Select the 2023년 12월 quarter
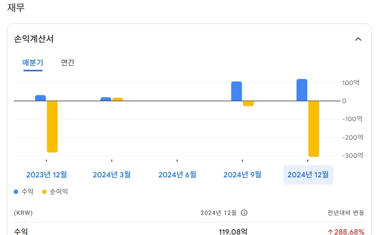Image resolution: width=387 pixels, height=235 pixels. click(46, 175)
